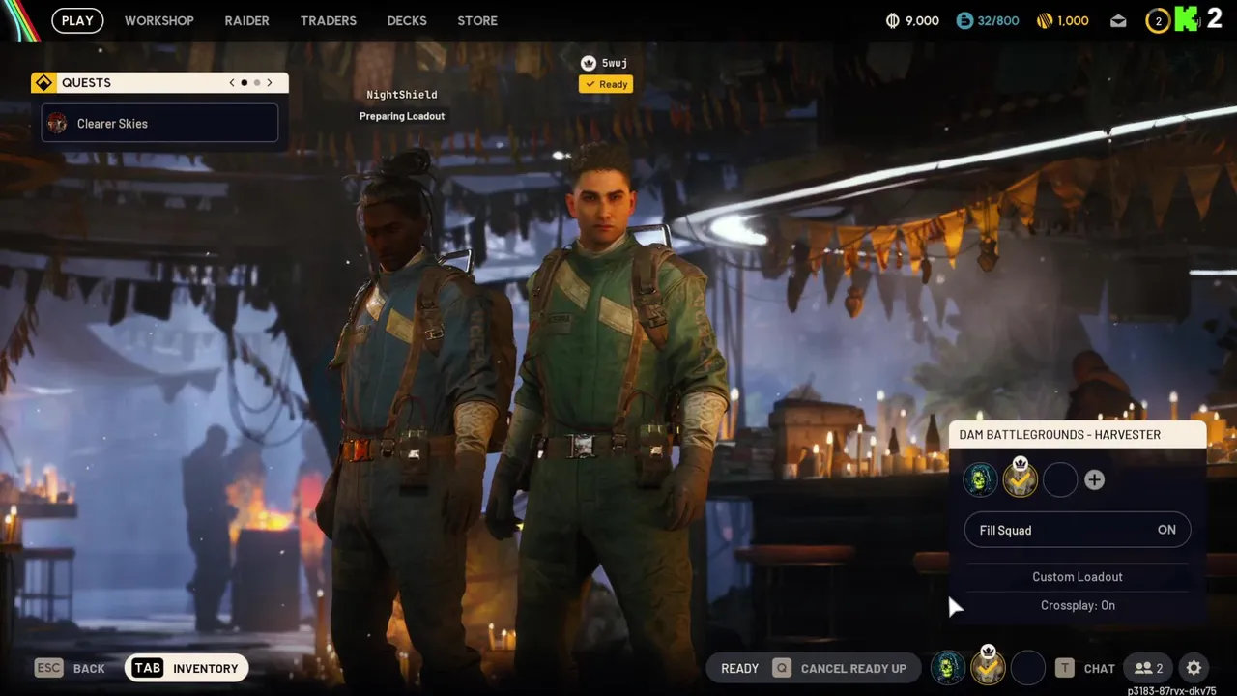Viewport: 1237px width, 696px height.
Task: Visit the STORE tab
Action: tap(477, 20)
